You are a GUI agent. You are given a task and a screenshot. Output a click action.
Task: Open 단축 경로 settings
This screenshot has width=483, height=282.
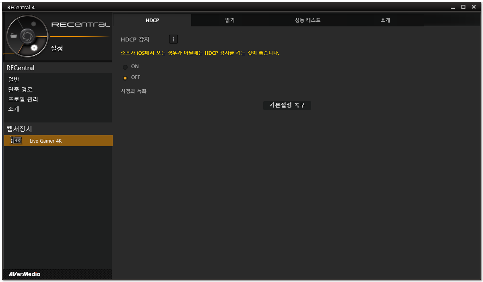point(20,89)
